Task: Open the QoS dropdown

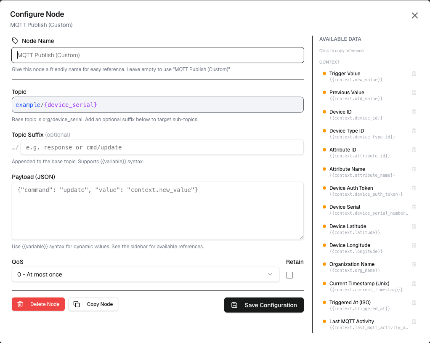Action: tap(145, 274)
